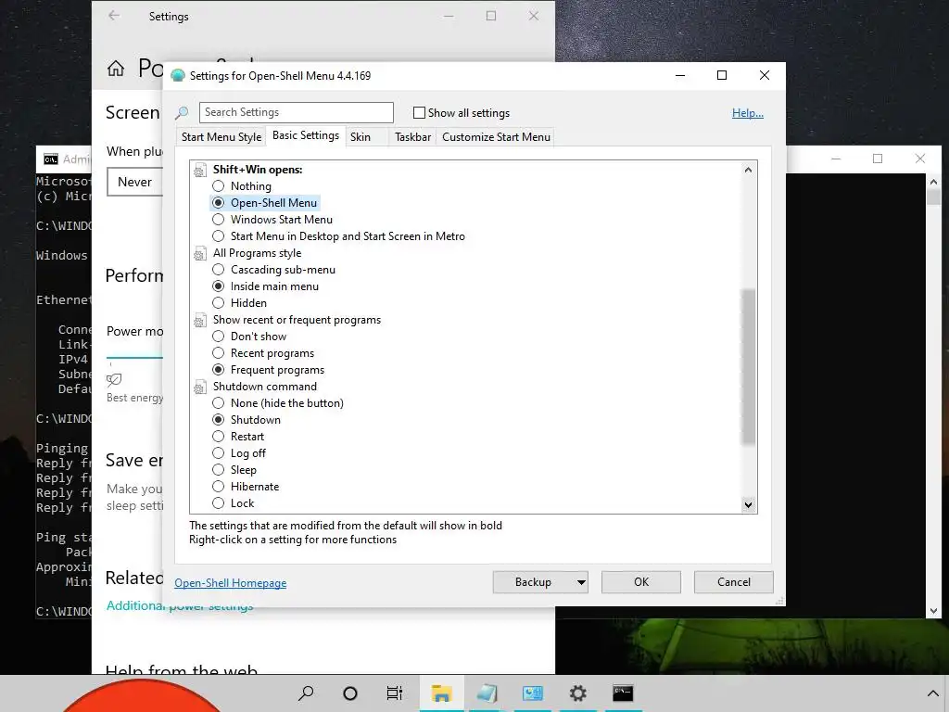Open Customize Start Menu tab

pos(497,137)
